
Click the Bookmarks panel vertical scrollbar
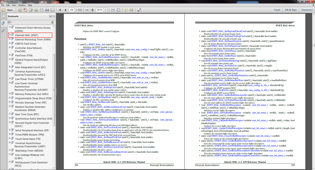(54, 90)
